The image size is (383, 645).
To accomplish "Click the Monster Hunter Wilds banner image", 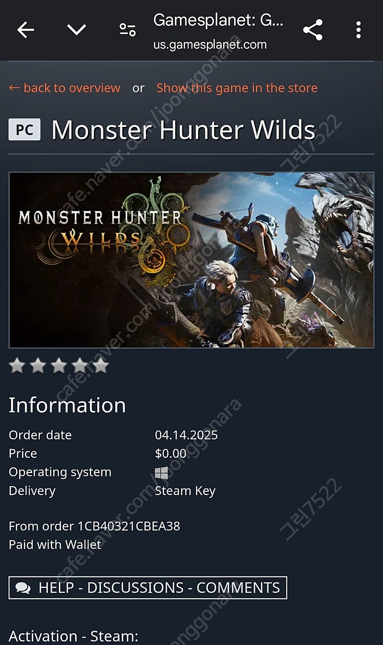I will 191,260.
